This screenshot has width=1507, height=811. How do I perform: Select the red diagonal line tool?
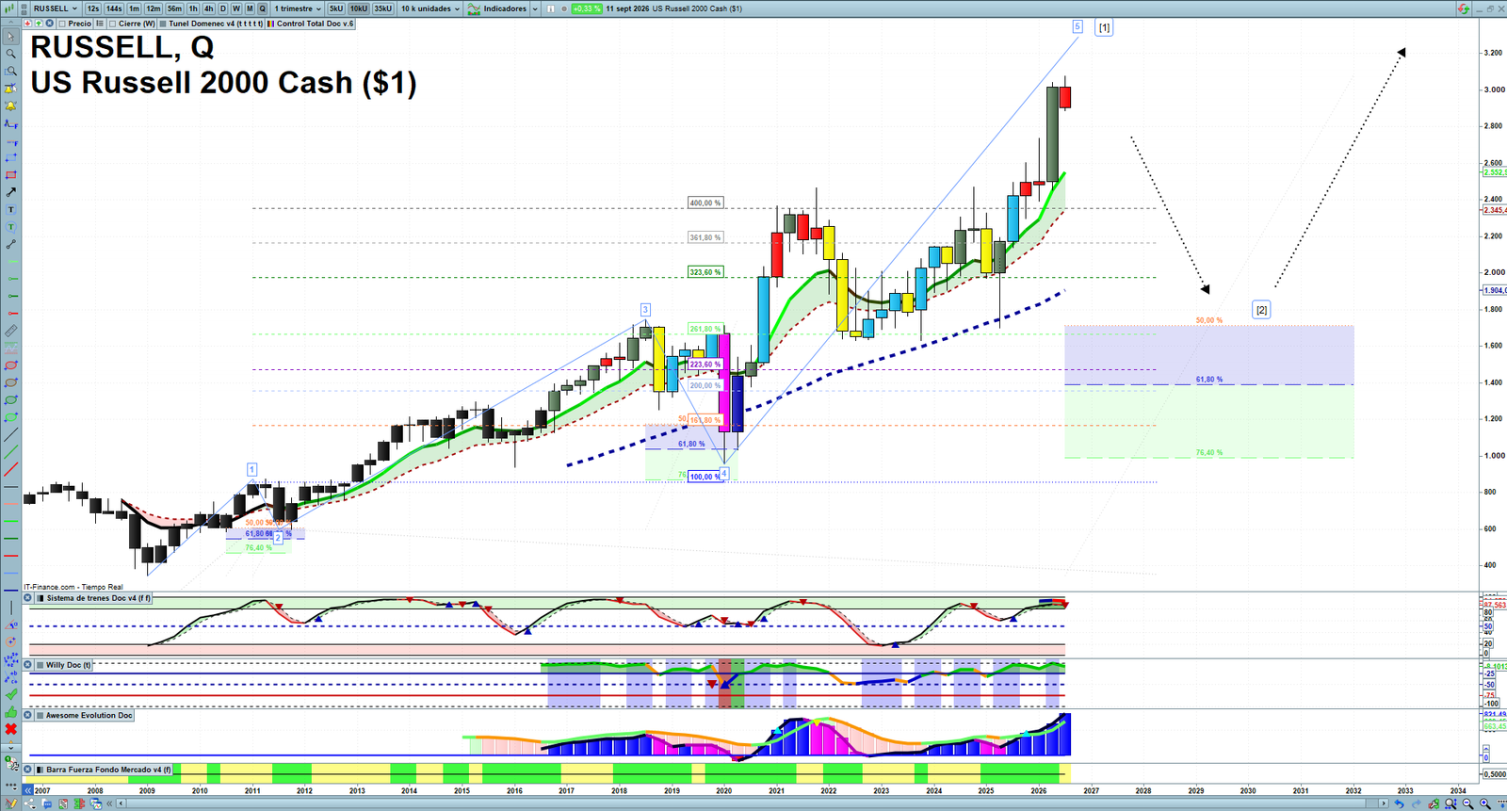[x=11, y=469]
